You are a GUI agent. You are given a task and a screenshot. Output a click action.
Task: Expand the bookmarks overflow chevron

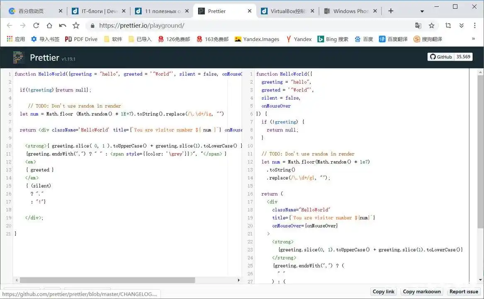coord(473,39)
